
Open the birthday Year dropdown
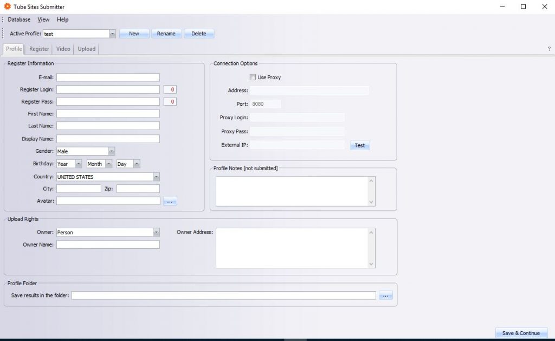(79, 164)
